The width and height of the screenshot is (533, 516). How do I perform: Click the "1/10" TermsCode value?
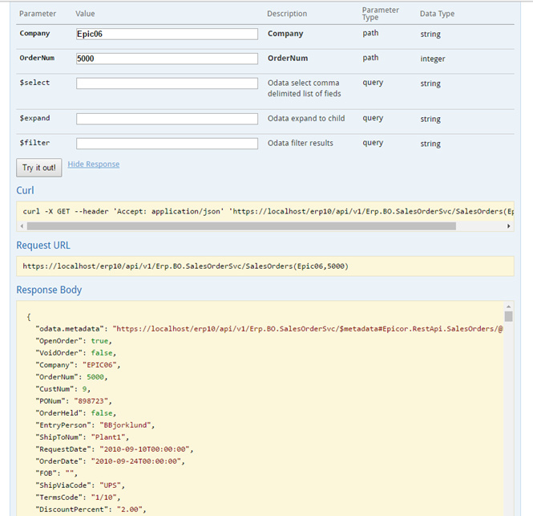(103, 498)
